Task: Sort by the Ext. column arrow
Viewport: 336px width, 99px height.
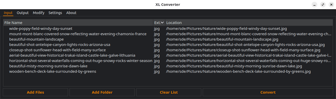Action: pyautogui.click(x=162, y=23)
